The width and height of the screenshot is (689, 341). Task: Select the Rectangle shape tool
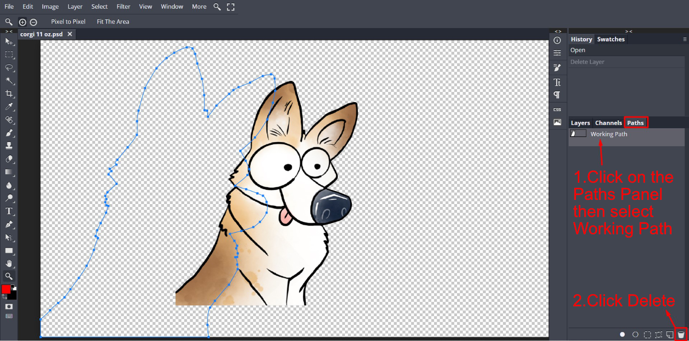(9, 250)
